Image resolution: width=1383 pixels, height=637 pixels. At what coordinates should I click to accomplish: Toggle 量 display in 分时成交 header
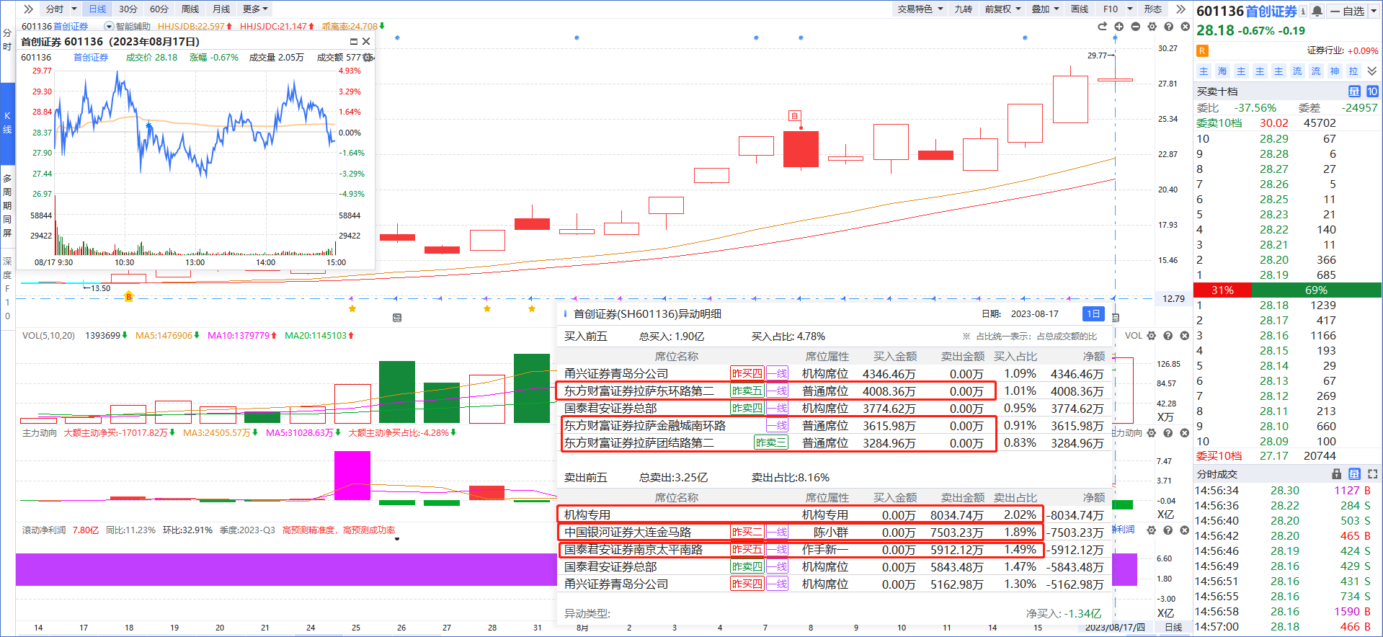coord(1355,474)
